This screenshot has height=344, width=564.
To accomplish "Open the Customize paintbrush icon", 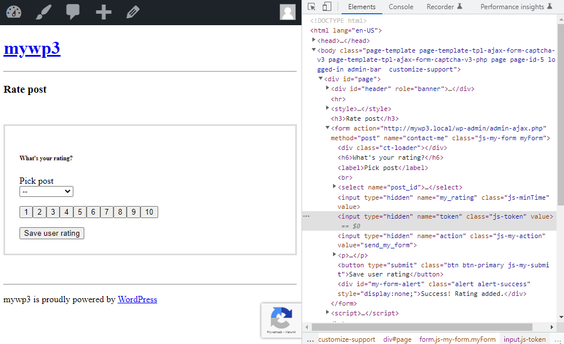I will click(44, 12).
